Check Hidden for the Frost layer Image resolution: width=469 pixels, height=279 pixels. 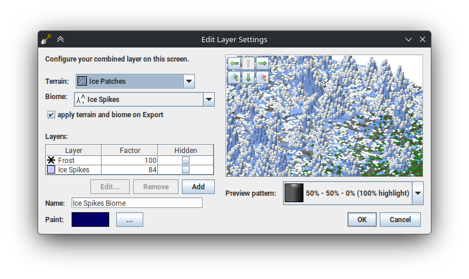click(x=185, y=161)
